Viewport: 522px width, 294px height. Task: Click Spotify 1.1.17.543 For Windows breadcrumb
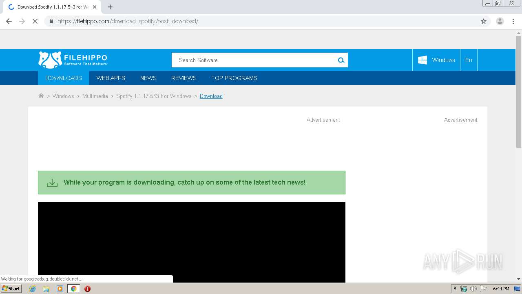coord(154,96)
